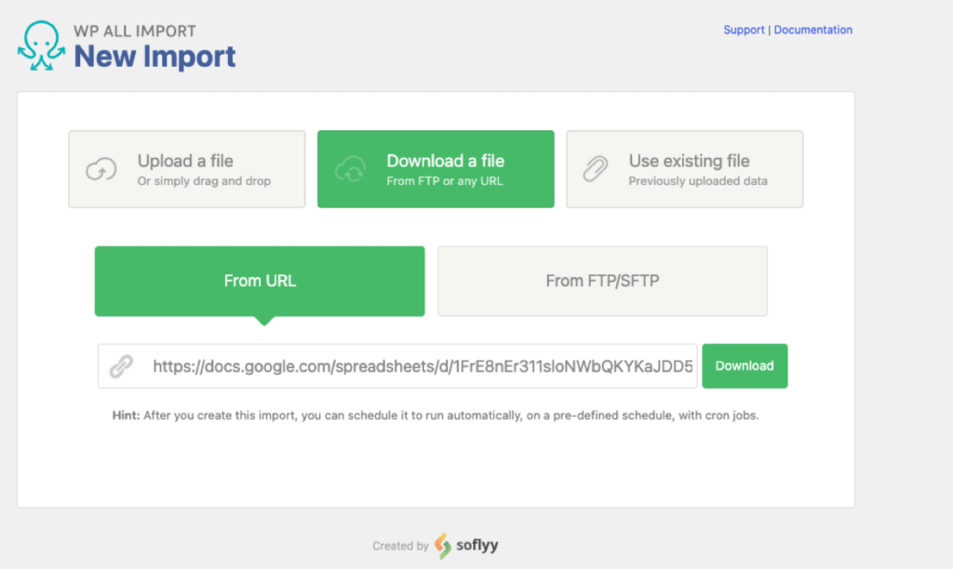Click the 'Created by' footer text
The height and width of the screenshot is (569, 953).
tap(400, 546)
